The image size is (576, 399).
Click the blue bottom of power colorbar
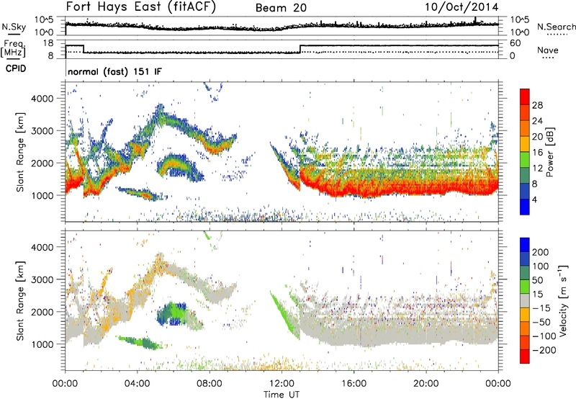coord(525,207)
